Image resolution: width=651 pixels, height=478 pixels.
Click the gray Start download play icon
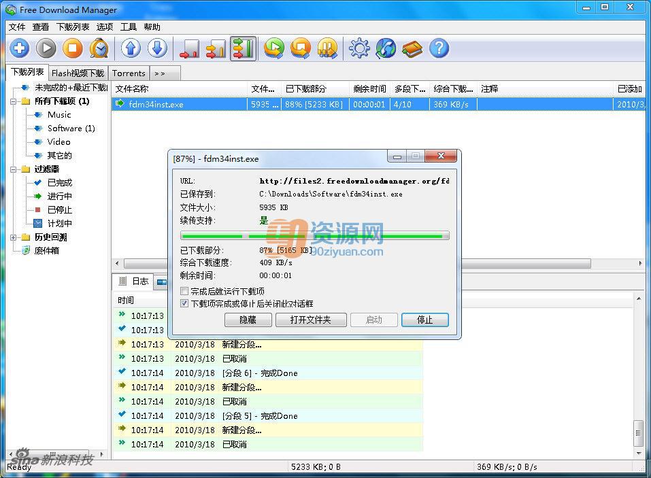[x=46, y=48]
